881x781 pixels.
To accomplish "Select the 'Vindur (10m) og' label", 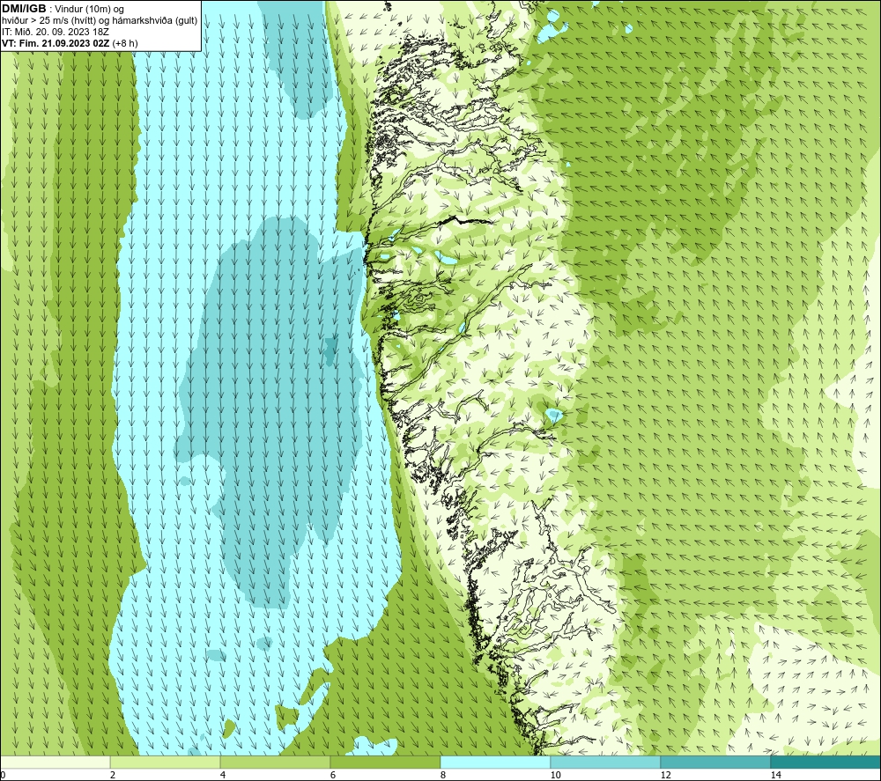I will click(x=89, y=10).
